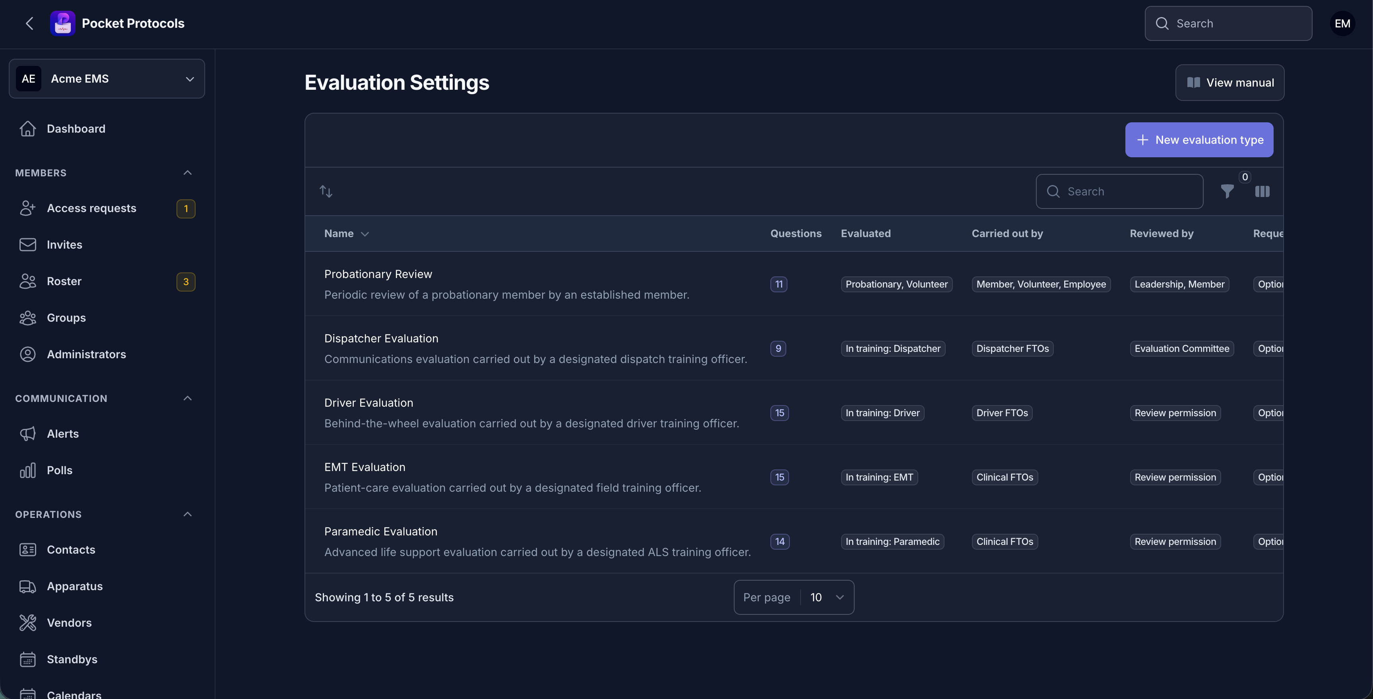Click the 14 questions badge
The image size is (1373, 699).
[780, 541]
